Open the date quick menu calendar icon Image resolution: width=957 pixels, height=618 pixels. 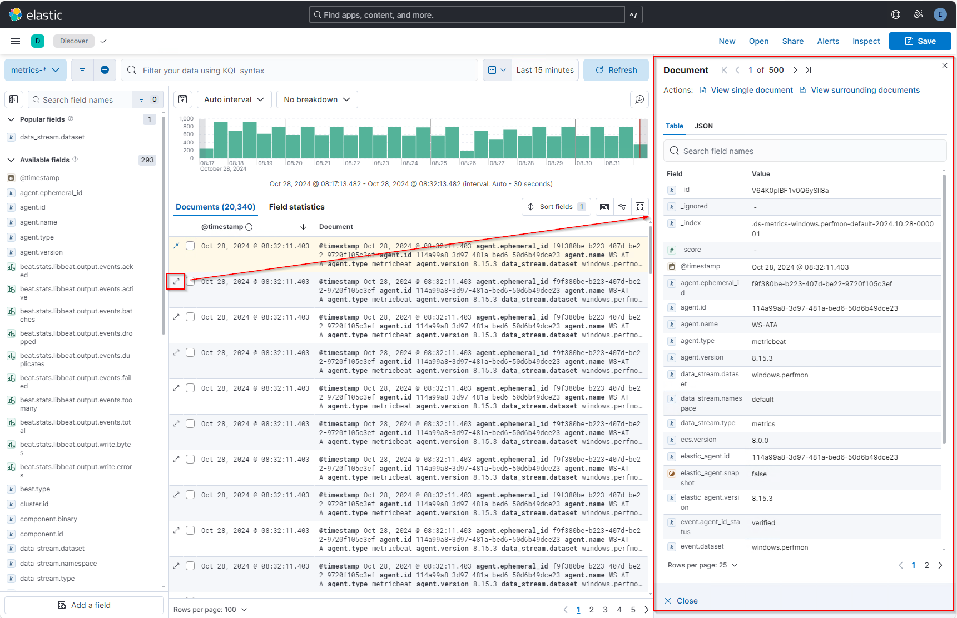point(497,70)
